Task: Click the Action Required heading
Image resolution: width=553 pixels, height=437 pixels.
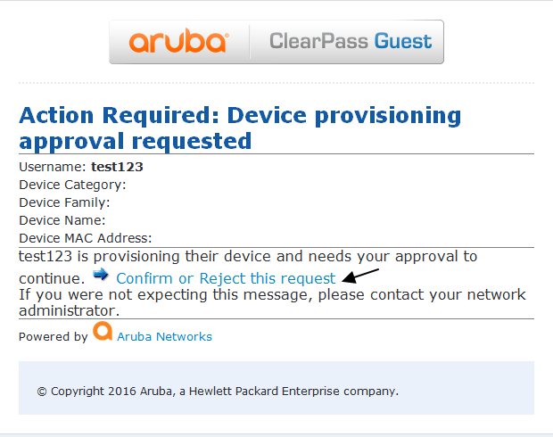Action: click(240, 128)
